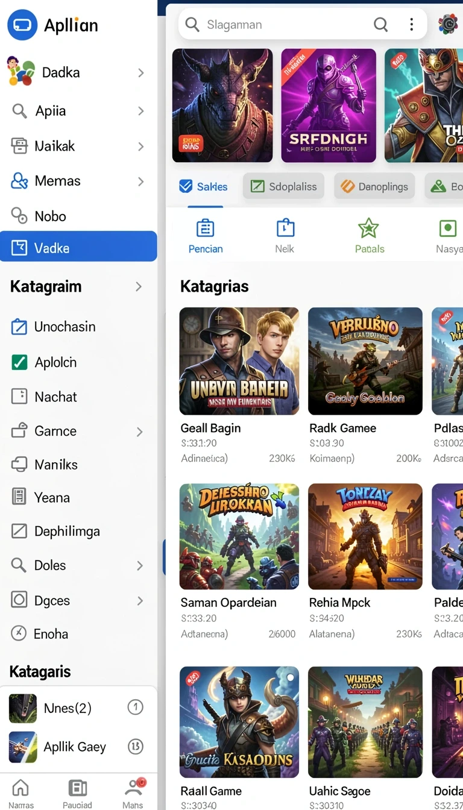The height and width of the screenshot is (810, 463).
Task: Switch to the Patials tab
Action: [369, 236]
